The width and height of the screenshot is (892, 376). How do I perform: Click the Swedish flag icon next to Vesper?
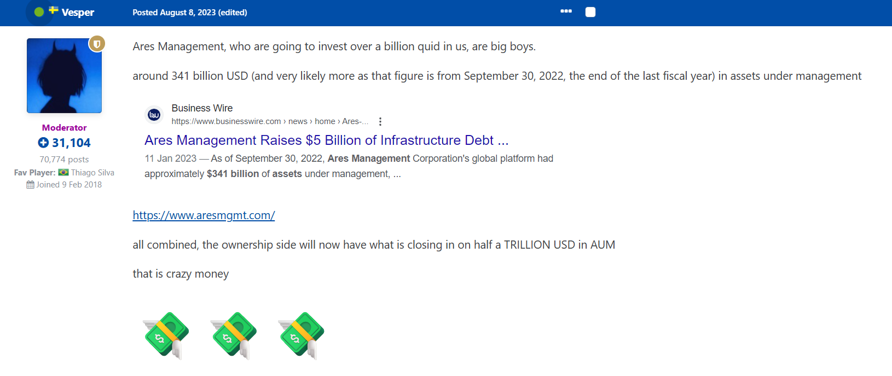point(53,10)
